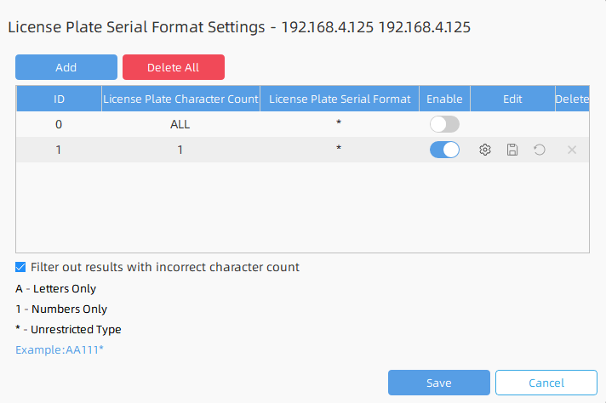Click the Example:AA111* blue text
Image resolution: width=606 pixels, height=403 pixels.
pyautogui.click(x=59, y=349)
